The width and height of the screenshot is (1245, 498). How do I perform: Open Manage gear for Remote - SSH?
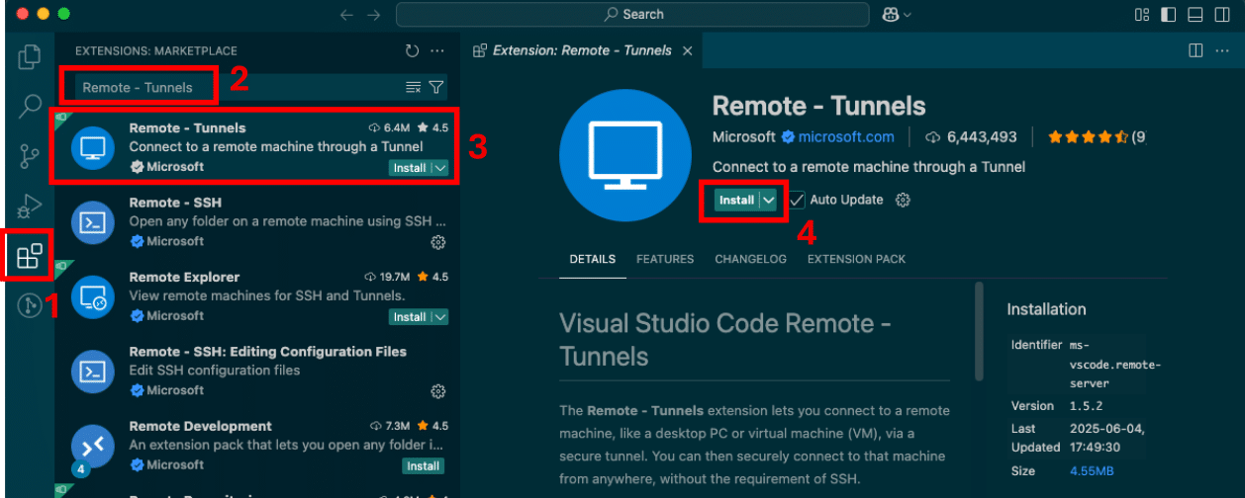pos(438,242)
